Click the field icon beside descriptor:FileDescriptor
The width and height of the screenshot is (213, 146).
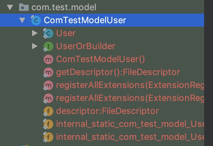click(x=48, y=111)
